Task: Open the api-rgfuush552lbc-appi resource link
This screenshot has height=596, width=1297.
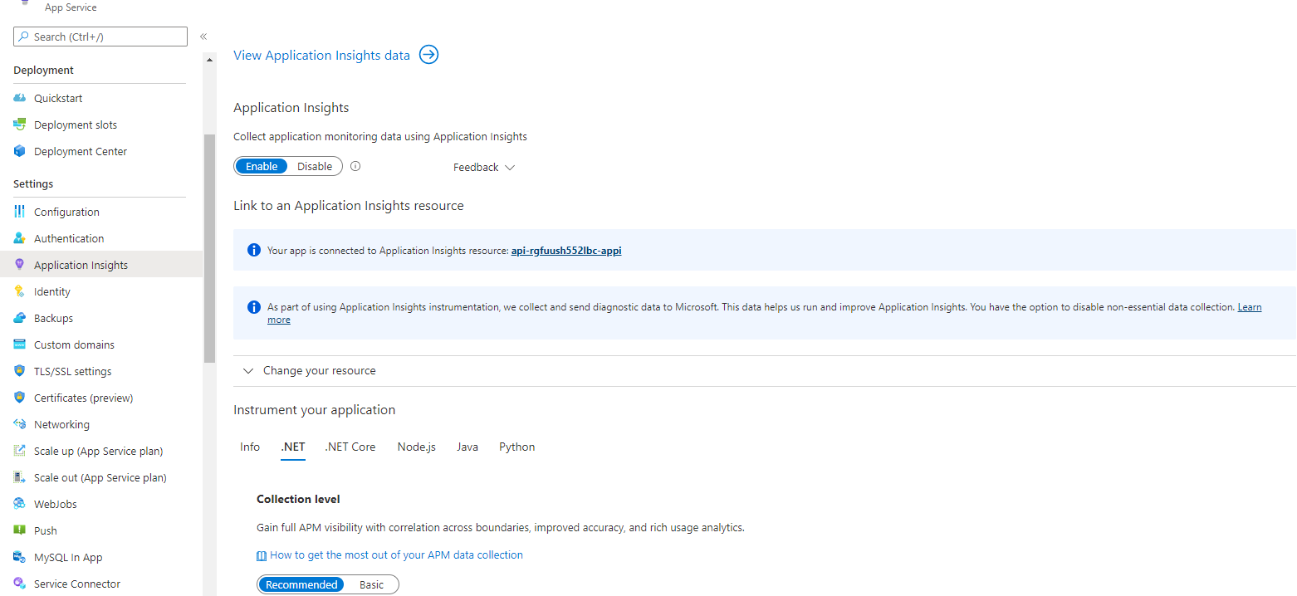Action: pos(565,250)
